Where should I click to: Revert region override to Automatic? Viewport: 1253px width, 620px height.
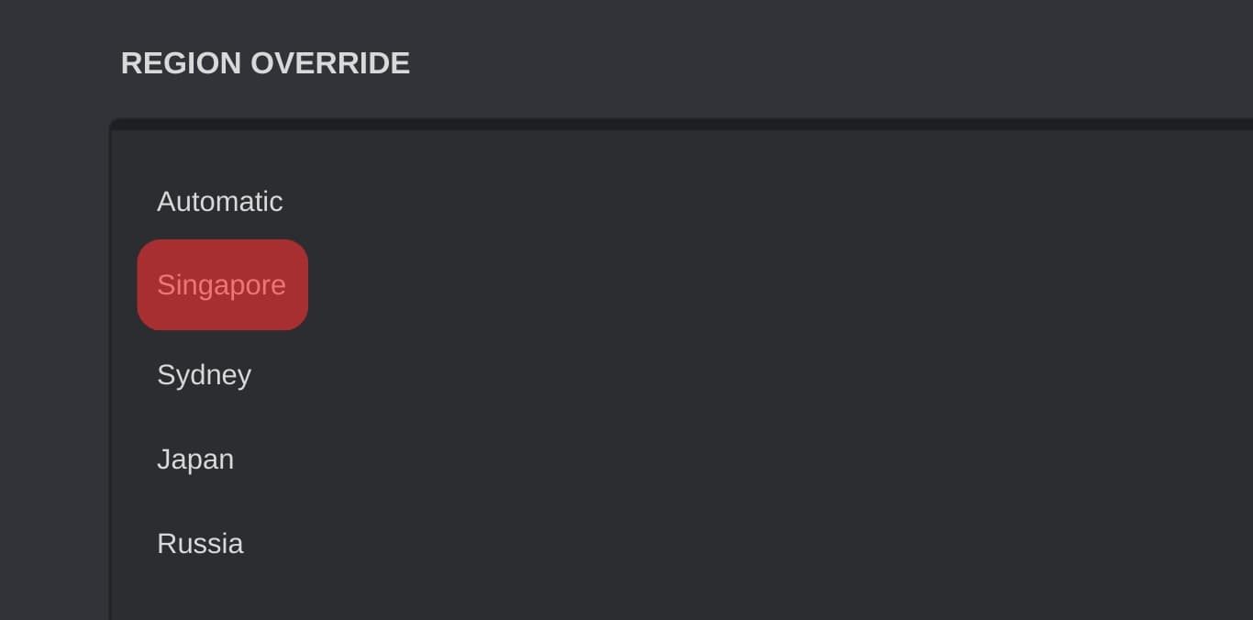(220, 201)
